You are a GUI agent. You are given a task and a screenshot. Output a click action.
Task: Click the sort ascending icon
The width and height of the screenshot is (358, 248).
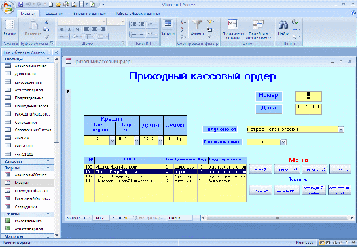pos(184,22)
